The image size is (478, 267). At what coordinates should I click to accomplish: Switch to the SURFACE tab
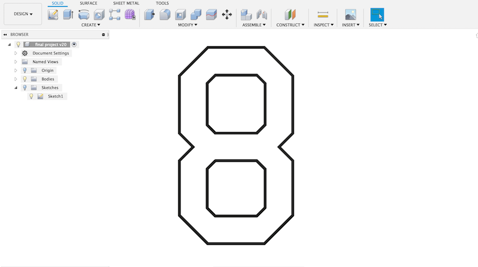(x=88, y=3)
